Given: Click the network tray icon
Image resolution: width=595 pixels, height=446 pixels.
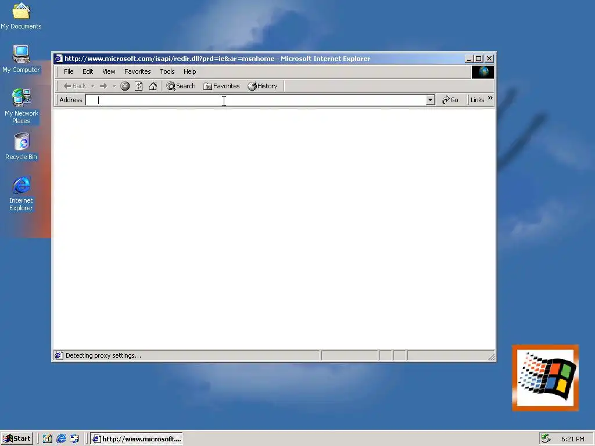Looking at the screenshot, I should pos(546,439).
